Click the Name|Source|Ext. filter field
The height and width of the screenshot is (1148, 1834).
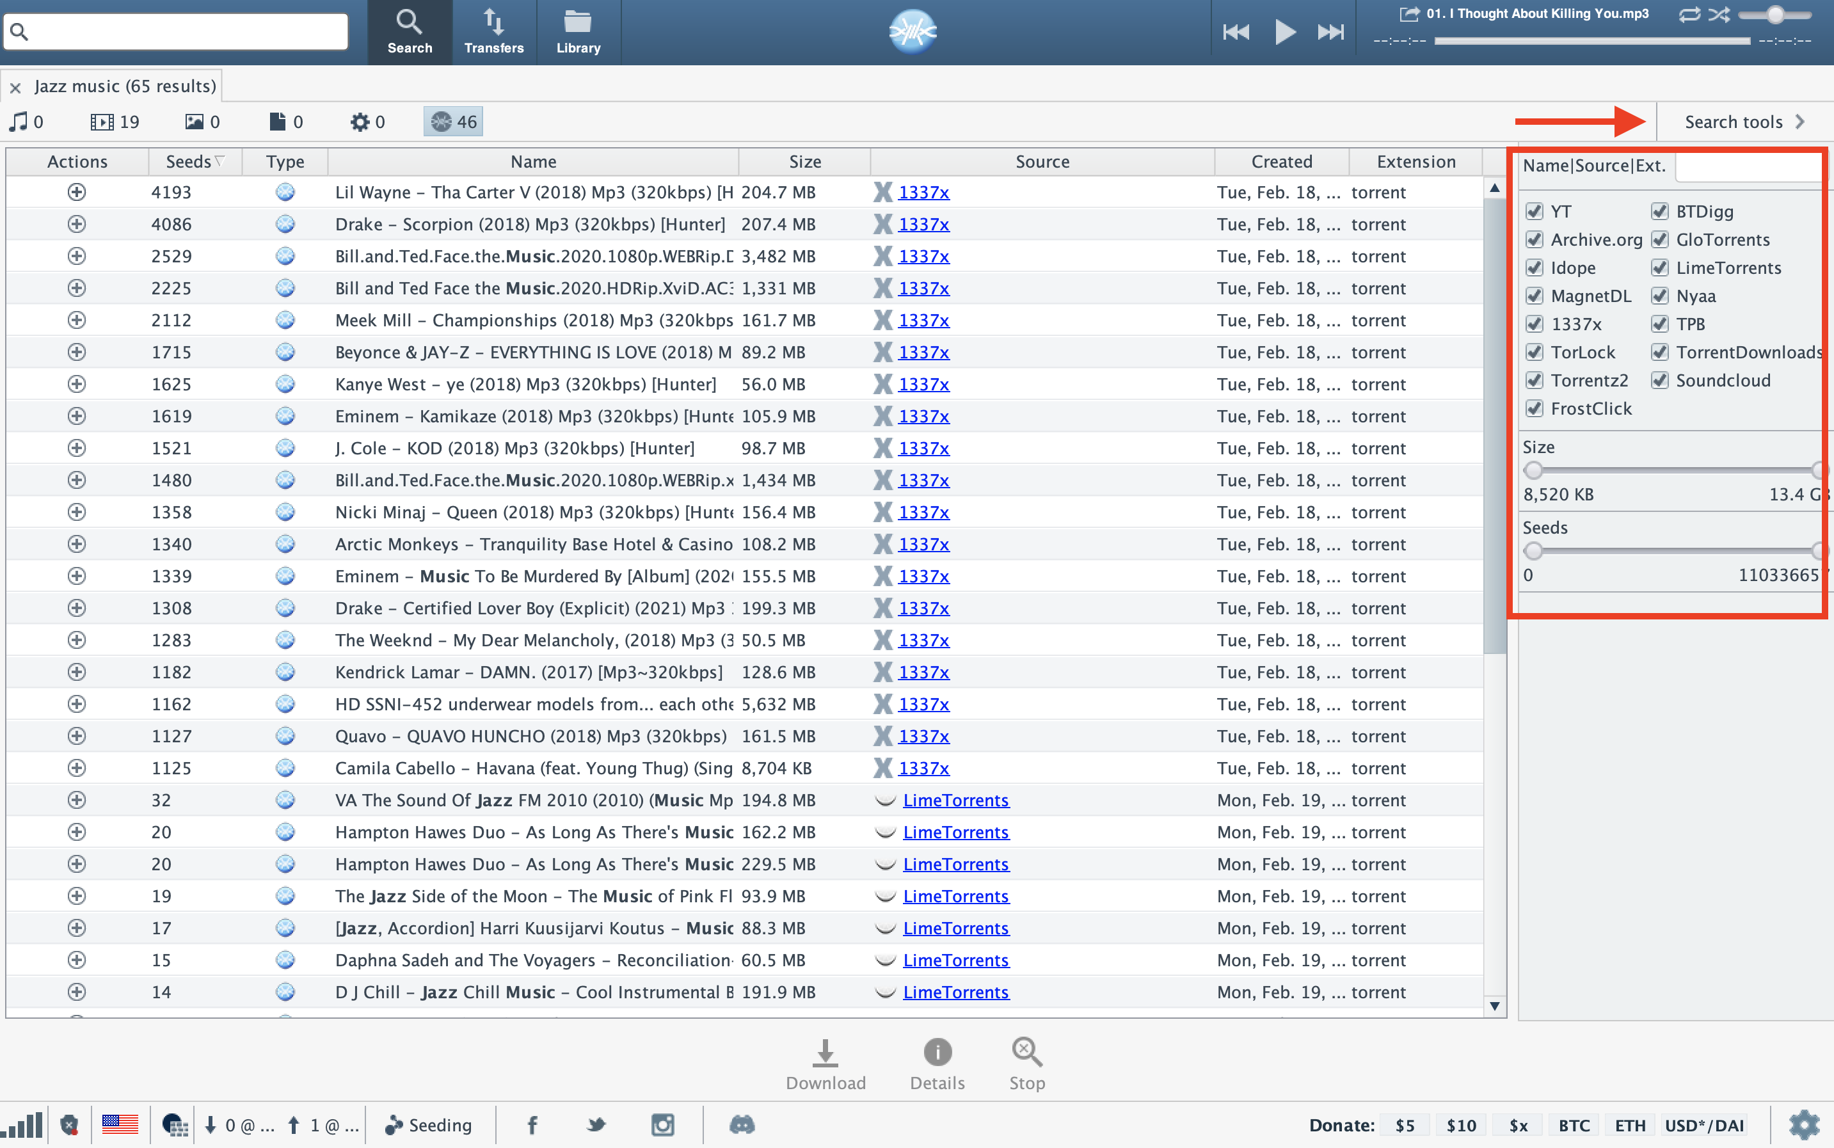[x=1751, y=167]
